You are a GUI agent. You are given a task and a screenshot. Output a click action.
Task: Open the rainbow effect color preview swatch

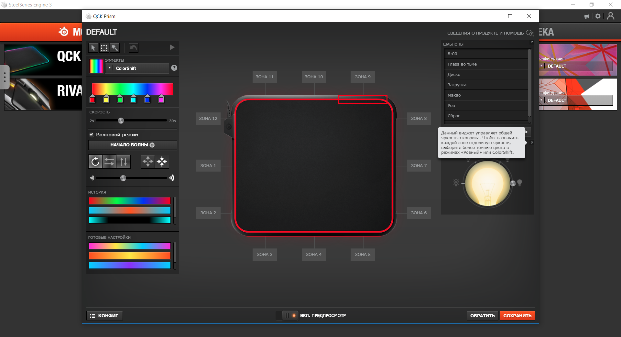96,66
